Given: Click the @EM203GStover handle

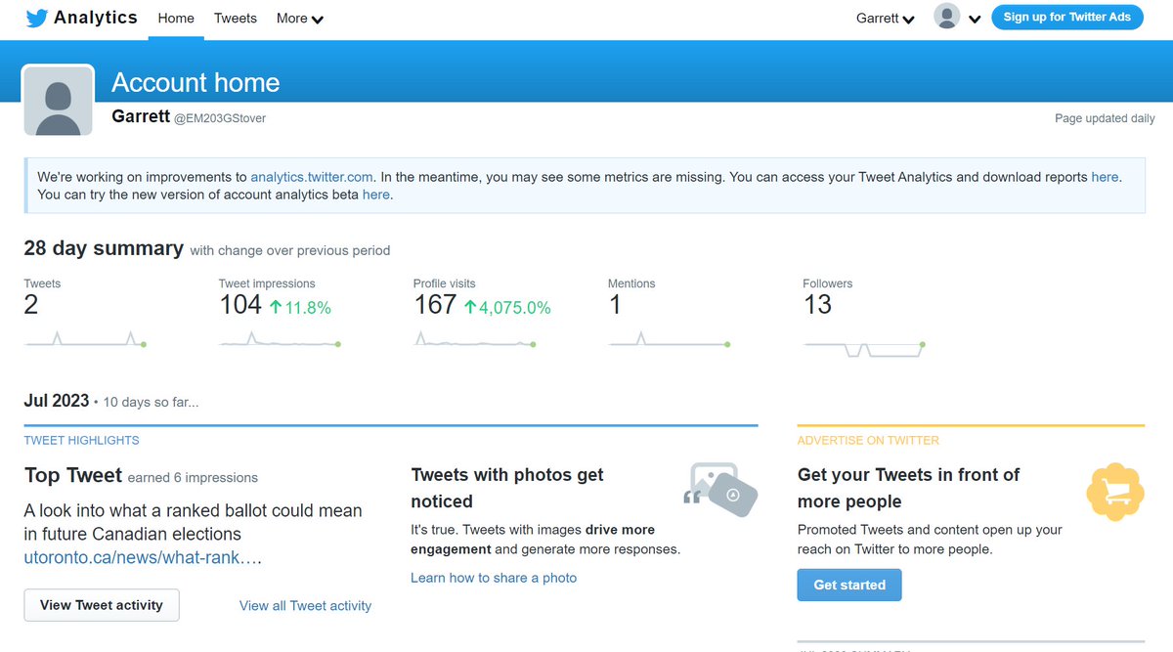Looking at the screenshot, I should tap(220, 118).
